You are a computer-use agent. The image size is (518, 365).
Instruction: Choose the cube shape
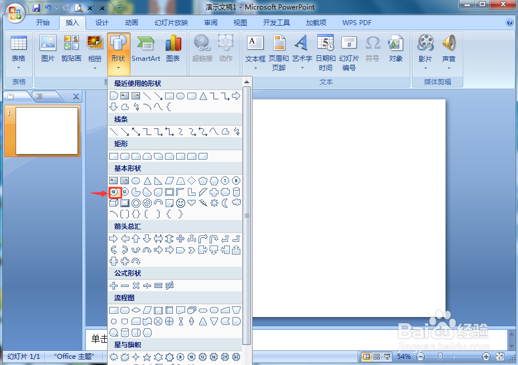(114, 203)
